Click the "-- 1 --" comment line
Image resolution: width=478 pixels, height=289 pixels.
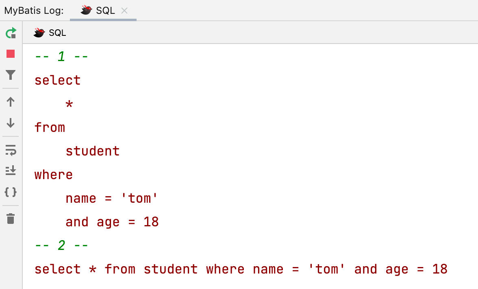pyautogui.click(x=61, y=57)
